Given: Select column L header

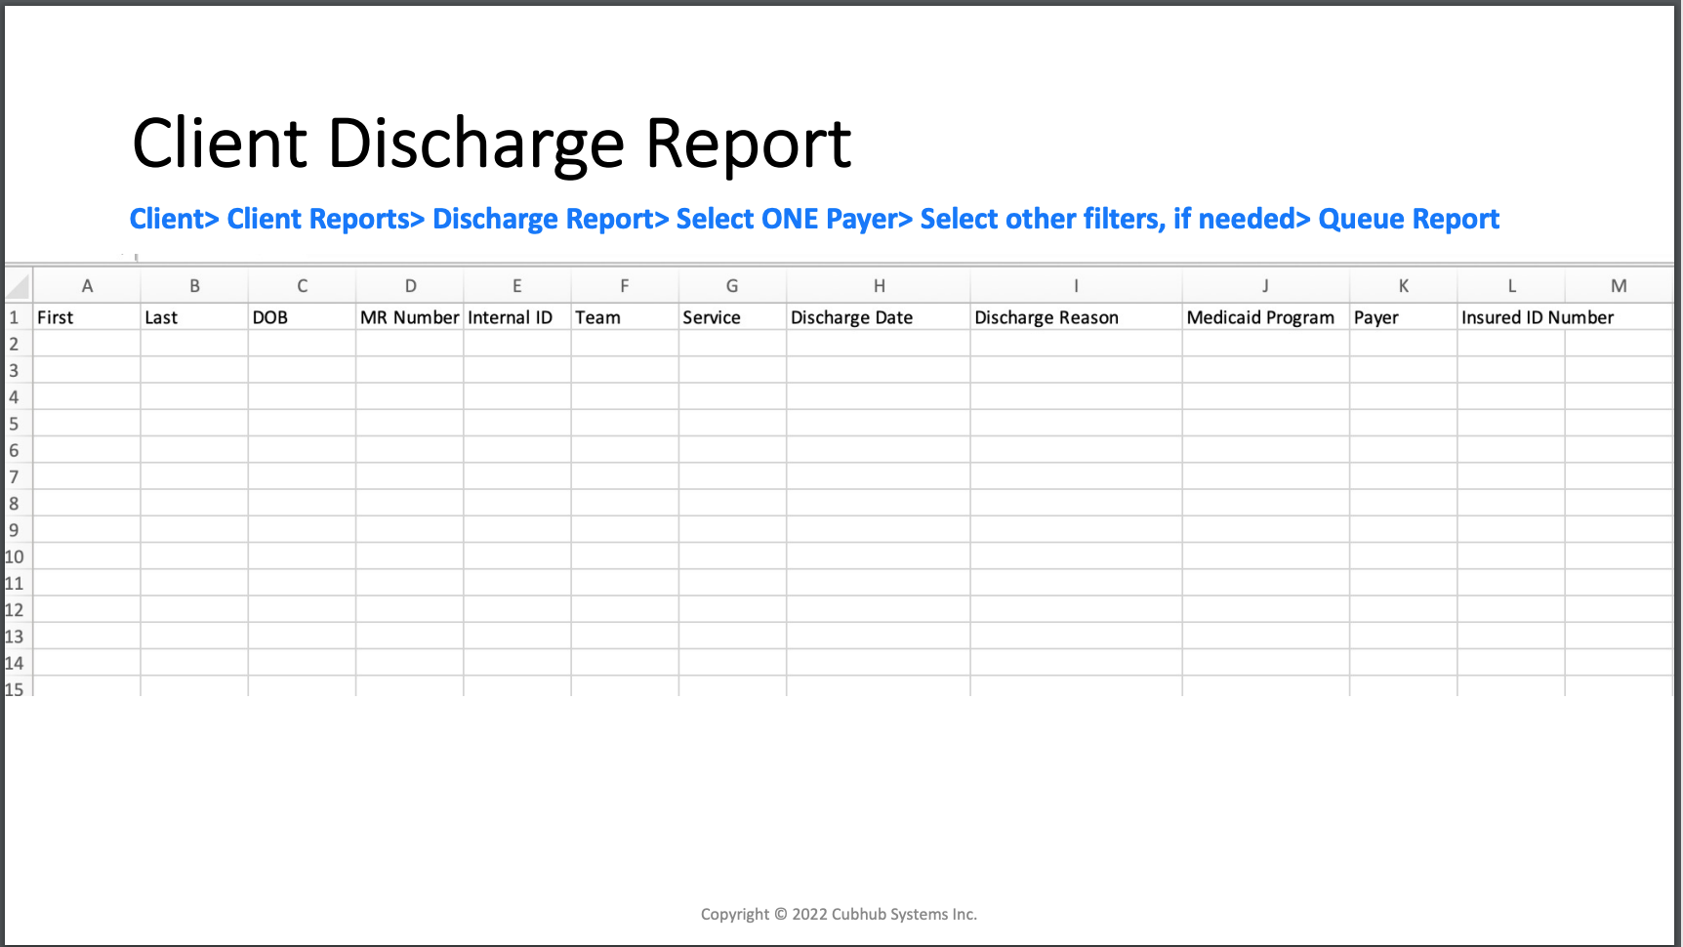Looking at the screenshot, I should [1511, 286].
